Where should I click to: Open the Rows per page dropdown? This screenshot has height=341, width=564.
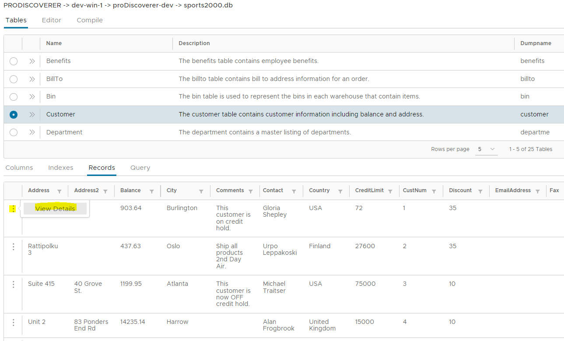tap(486, 149)
